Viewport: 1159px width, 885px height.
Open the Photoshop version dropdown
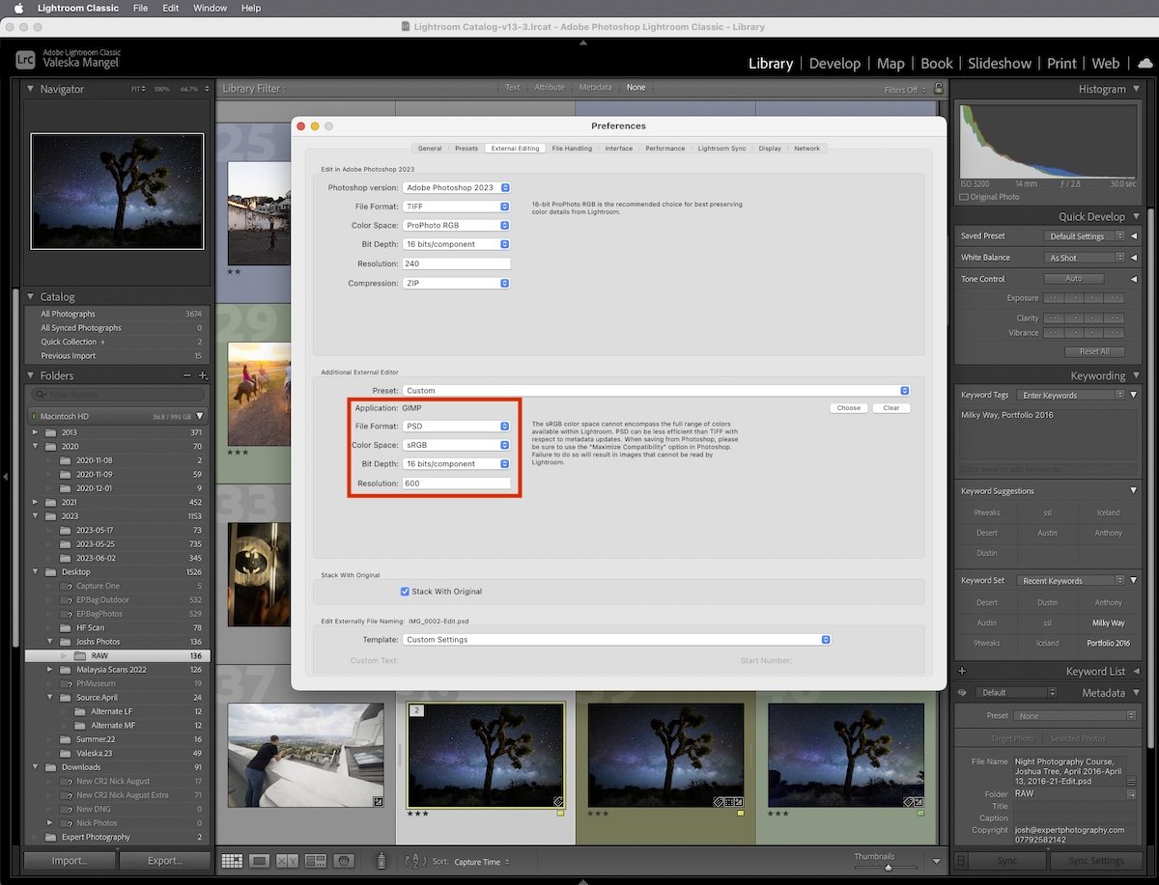[x=456, y=187]
